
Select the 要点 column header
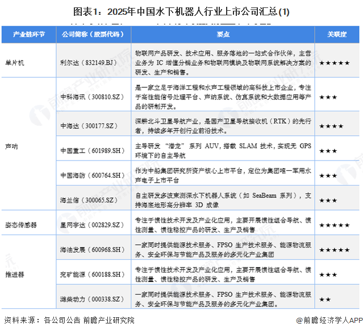[x=223, y=35]
